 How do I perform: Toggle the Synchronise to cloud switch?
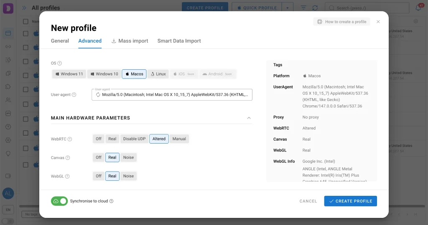click(x=59, y=201)
